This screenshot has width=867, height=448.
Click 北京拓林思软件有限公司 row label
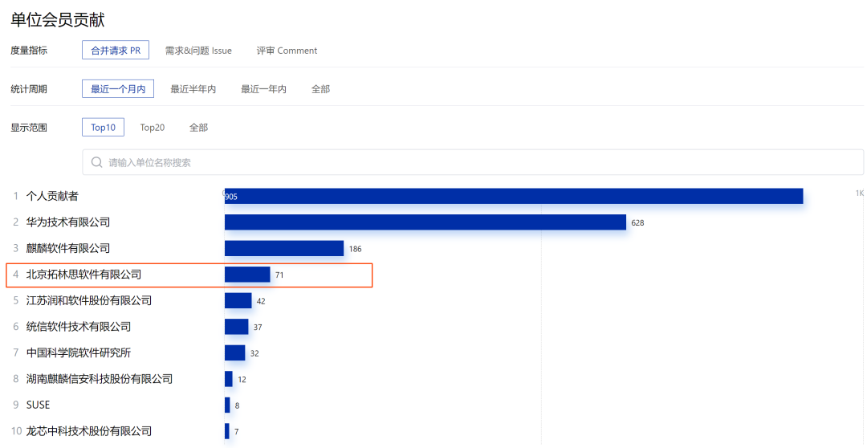[84, 275]
